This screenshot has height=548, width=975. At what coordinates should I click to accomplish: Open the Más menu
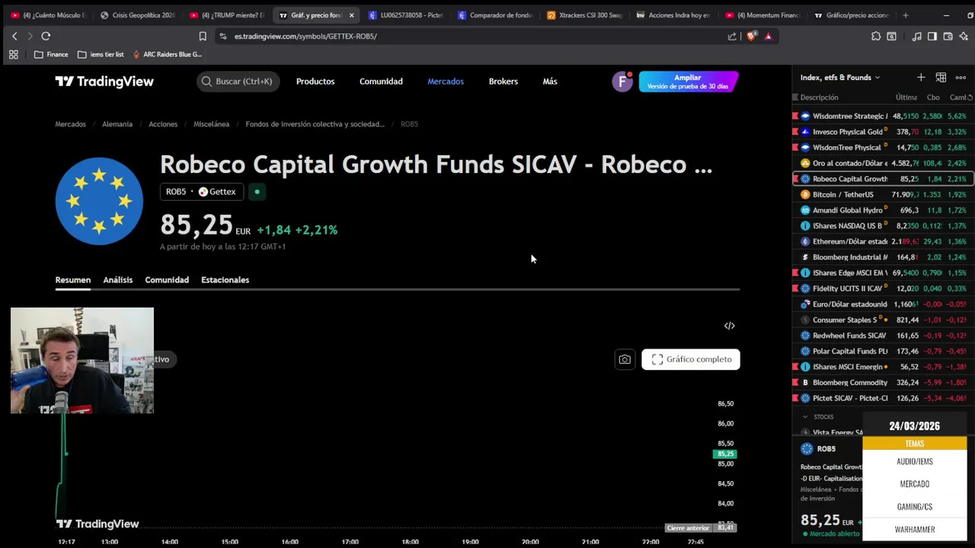tap(550, 81)
